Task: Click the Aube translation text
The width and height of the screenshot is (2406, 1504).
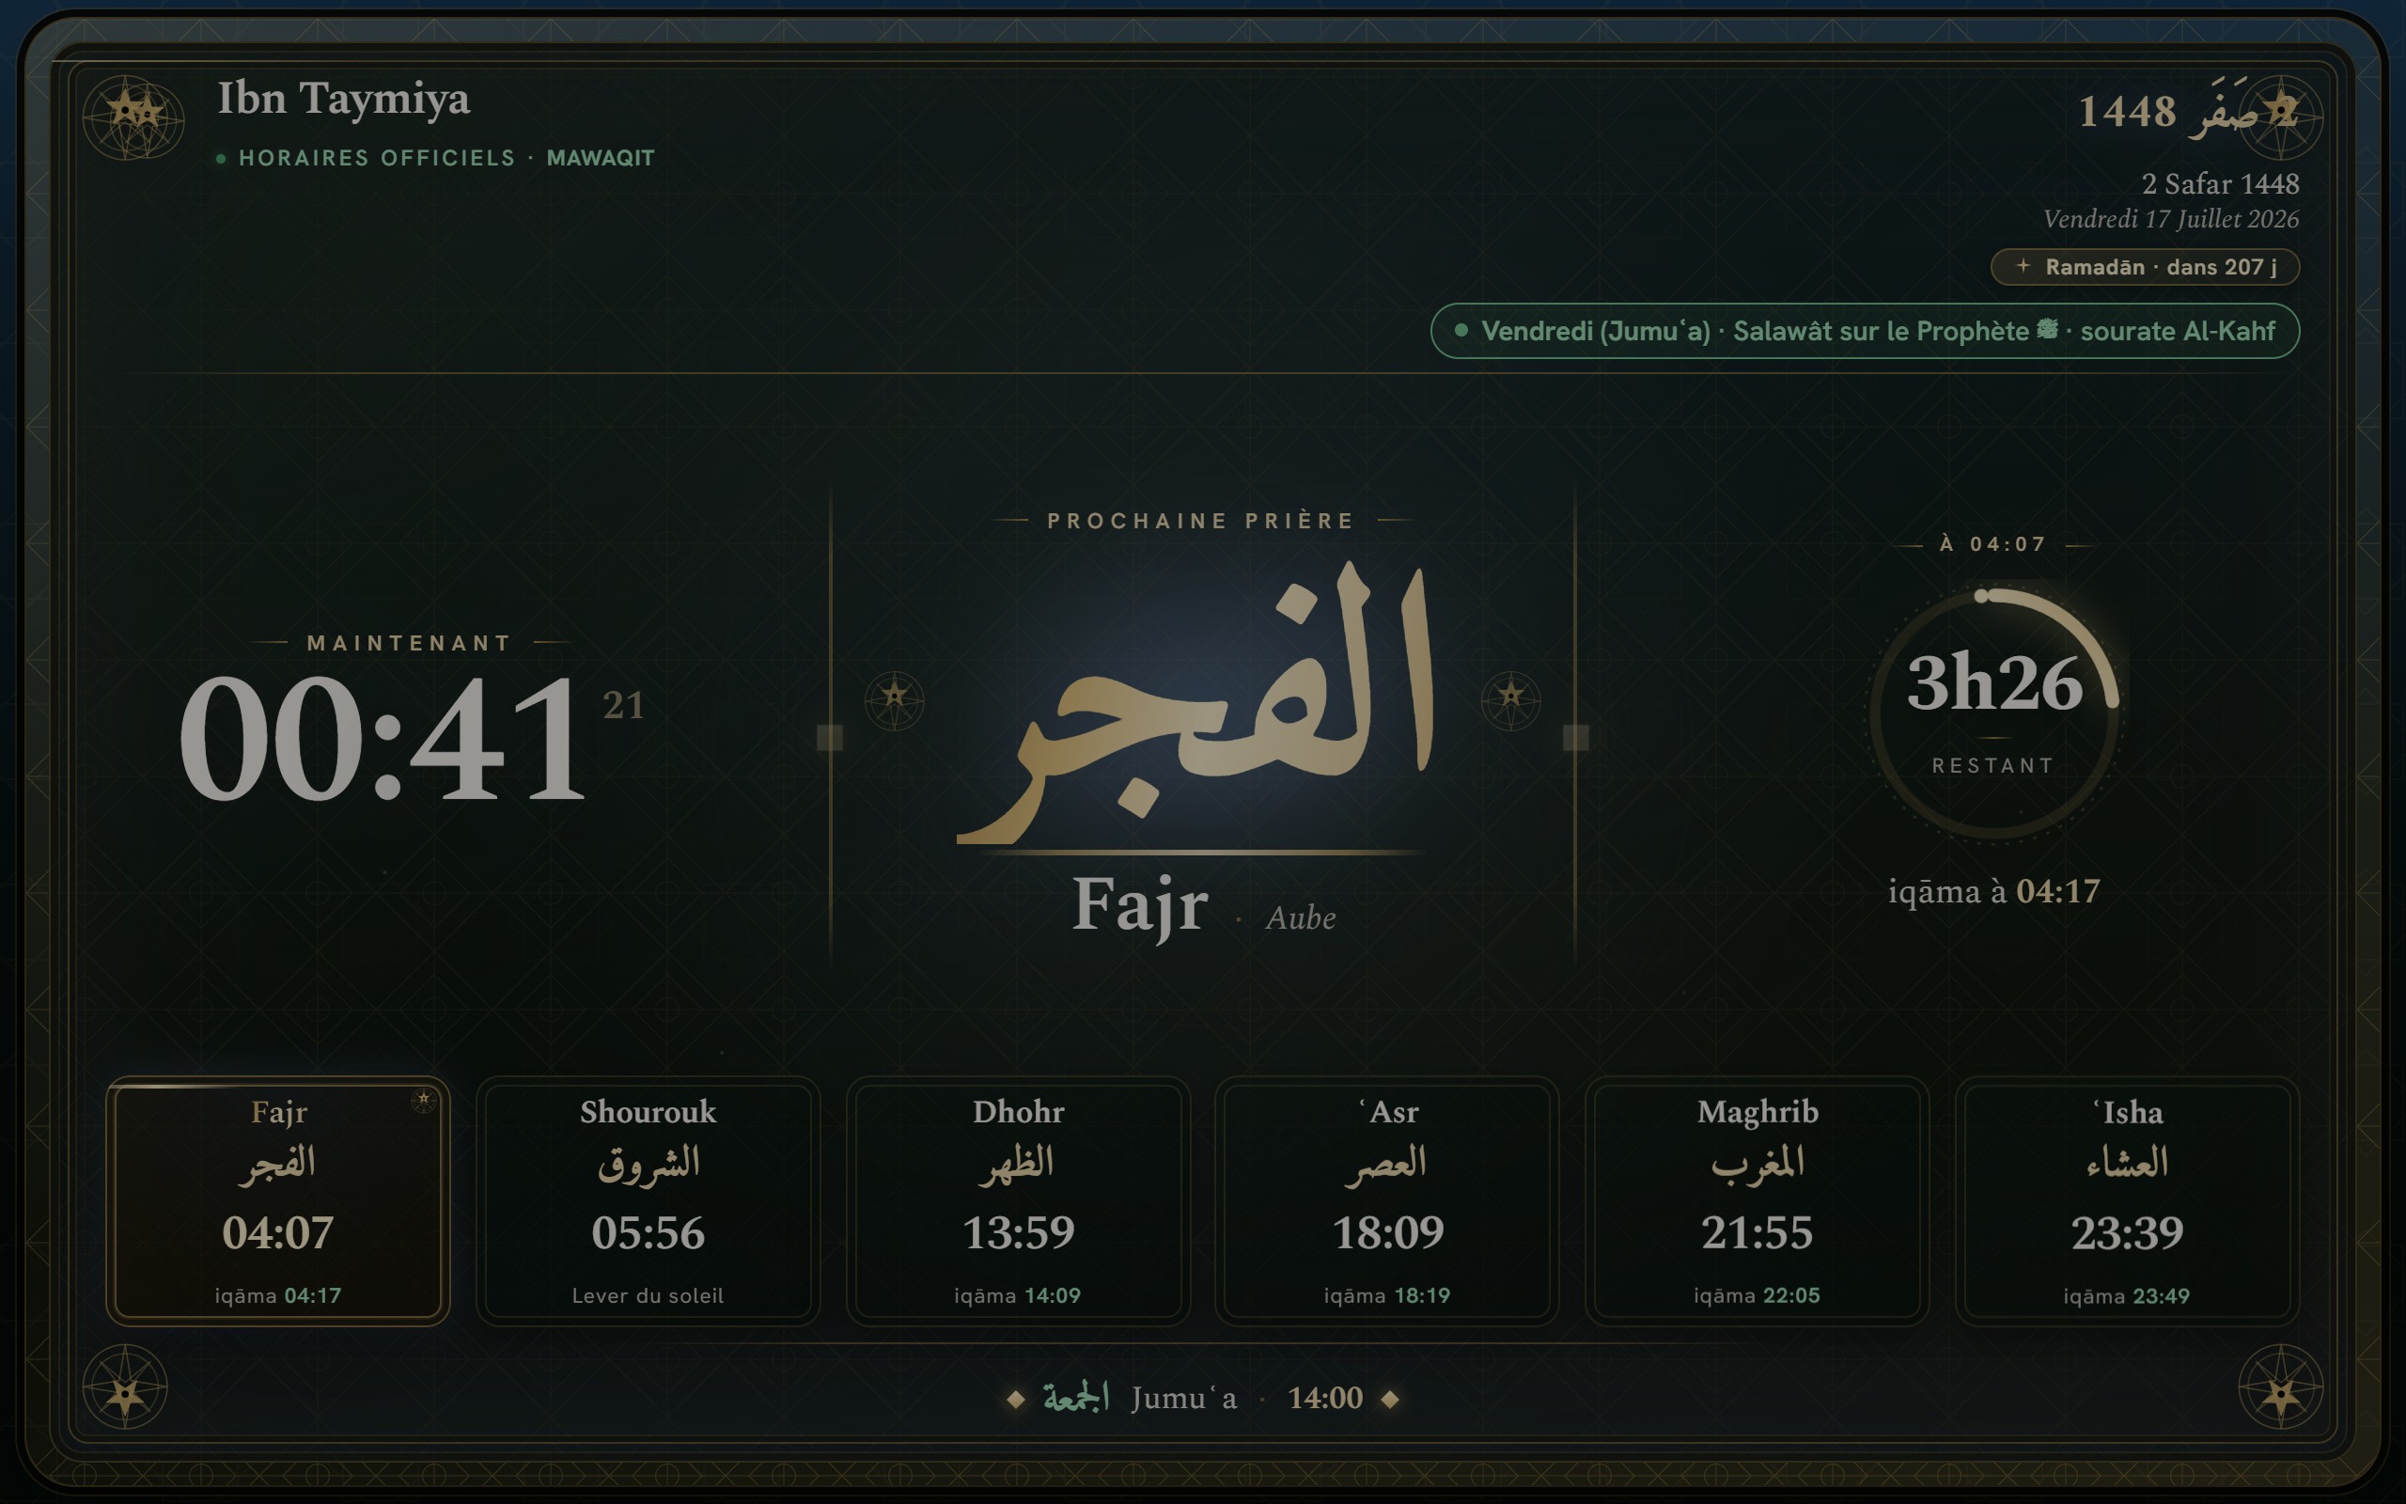Action: 1301,917
